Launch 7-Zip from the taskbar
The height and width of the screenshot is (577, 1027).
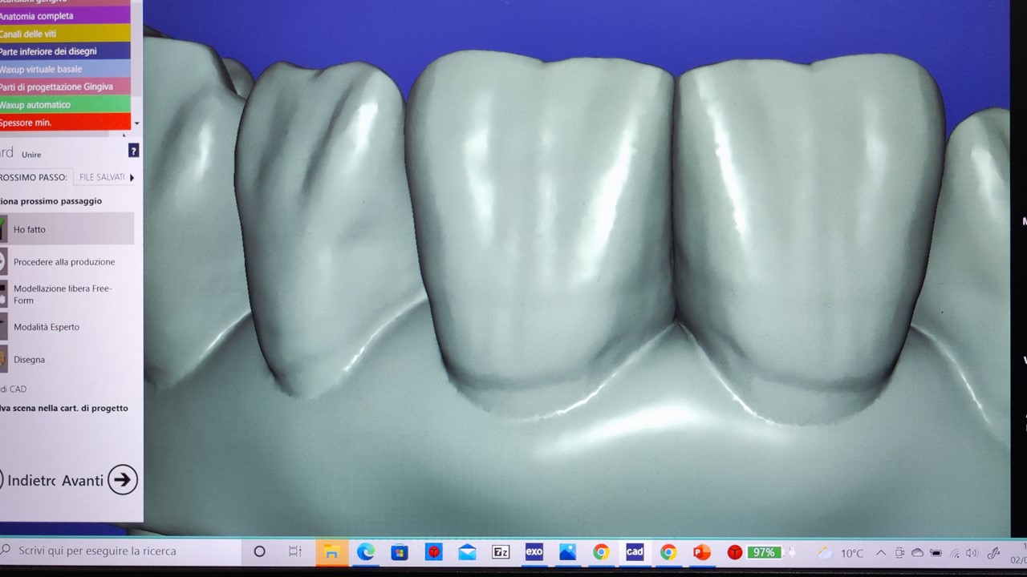pyautogui.click(x=501, y=552)
